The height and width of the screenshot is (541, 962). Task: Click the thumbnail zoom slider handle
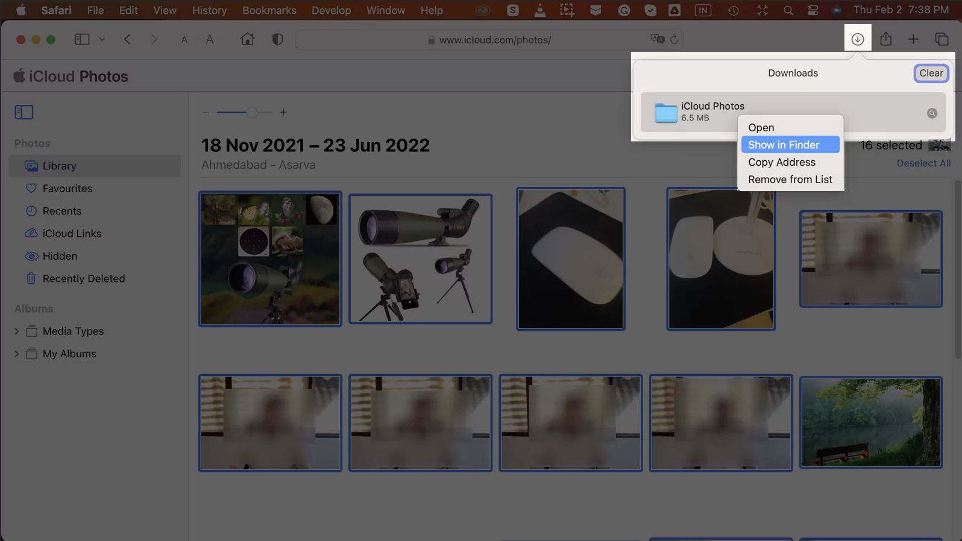coord(252,112)
